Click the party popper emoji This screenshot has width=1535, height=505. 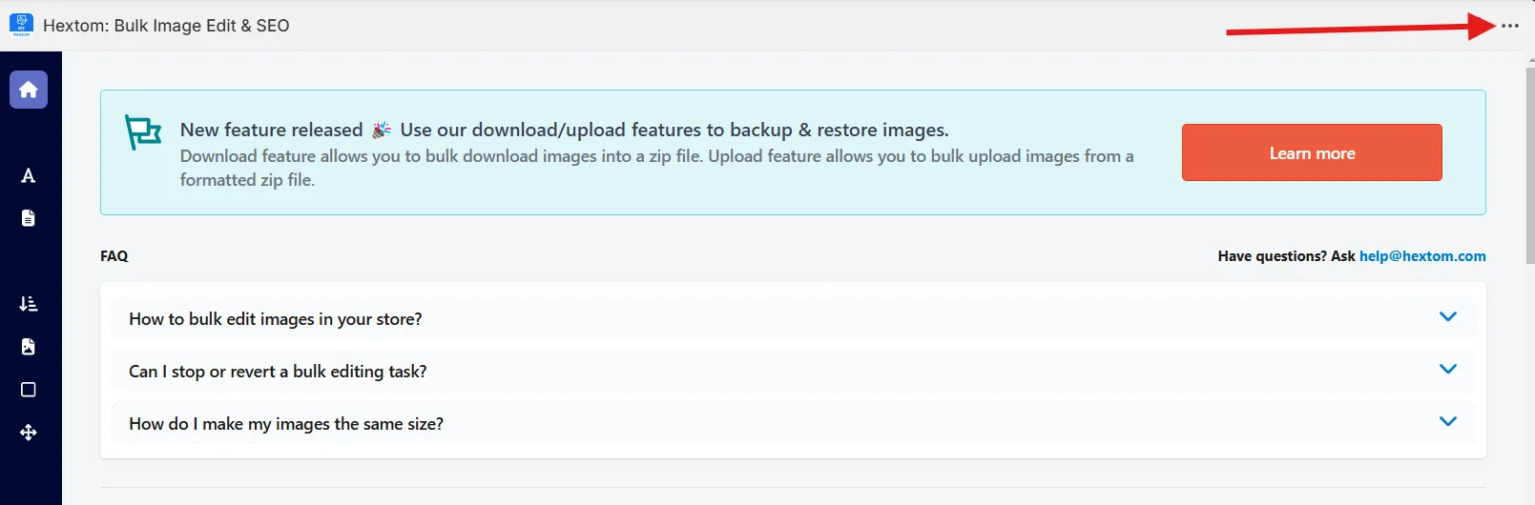click(382, 130)
